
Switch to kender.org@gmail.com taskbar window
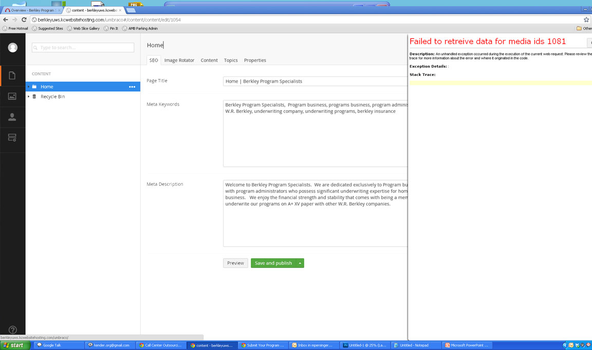[110, 345]
